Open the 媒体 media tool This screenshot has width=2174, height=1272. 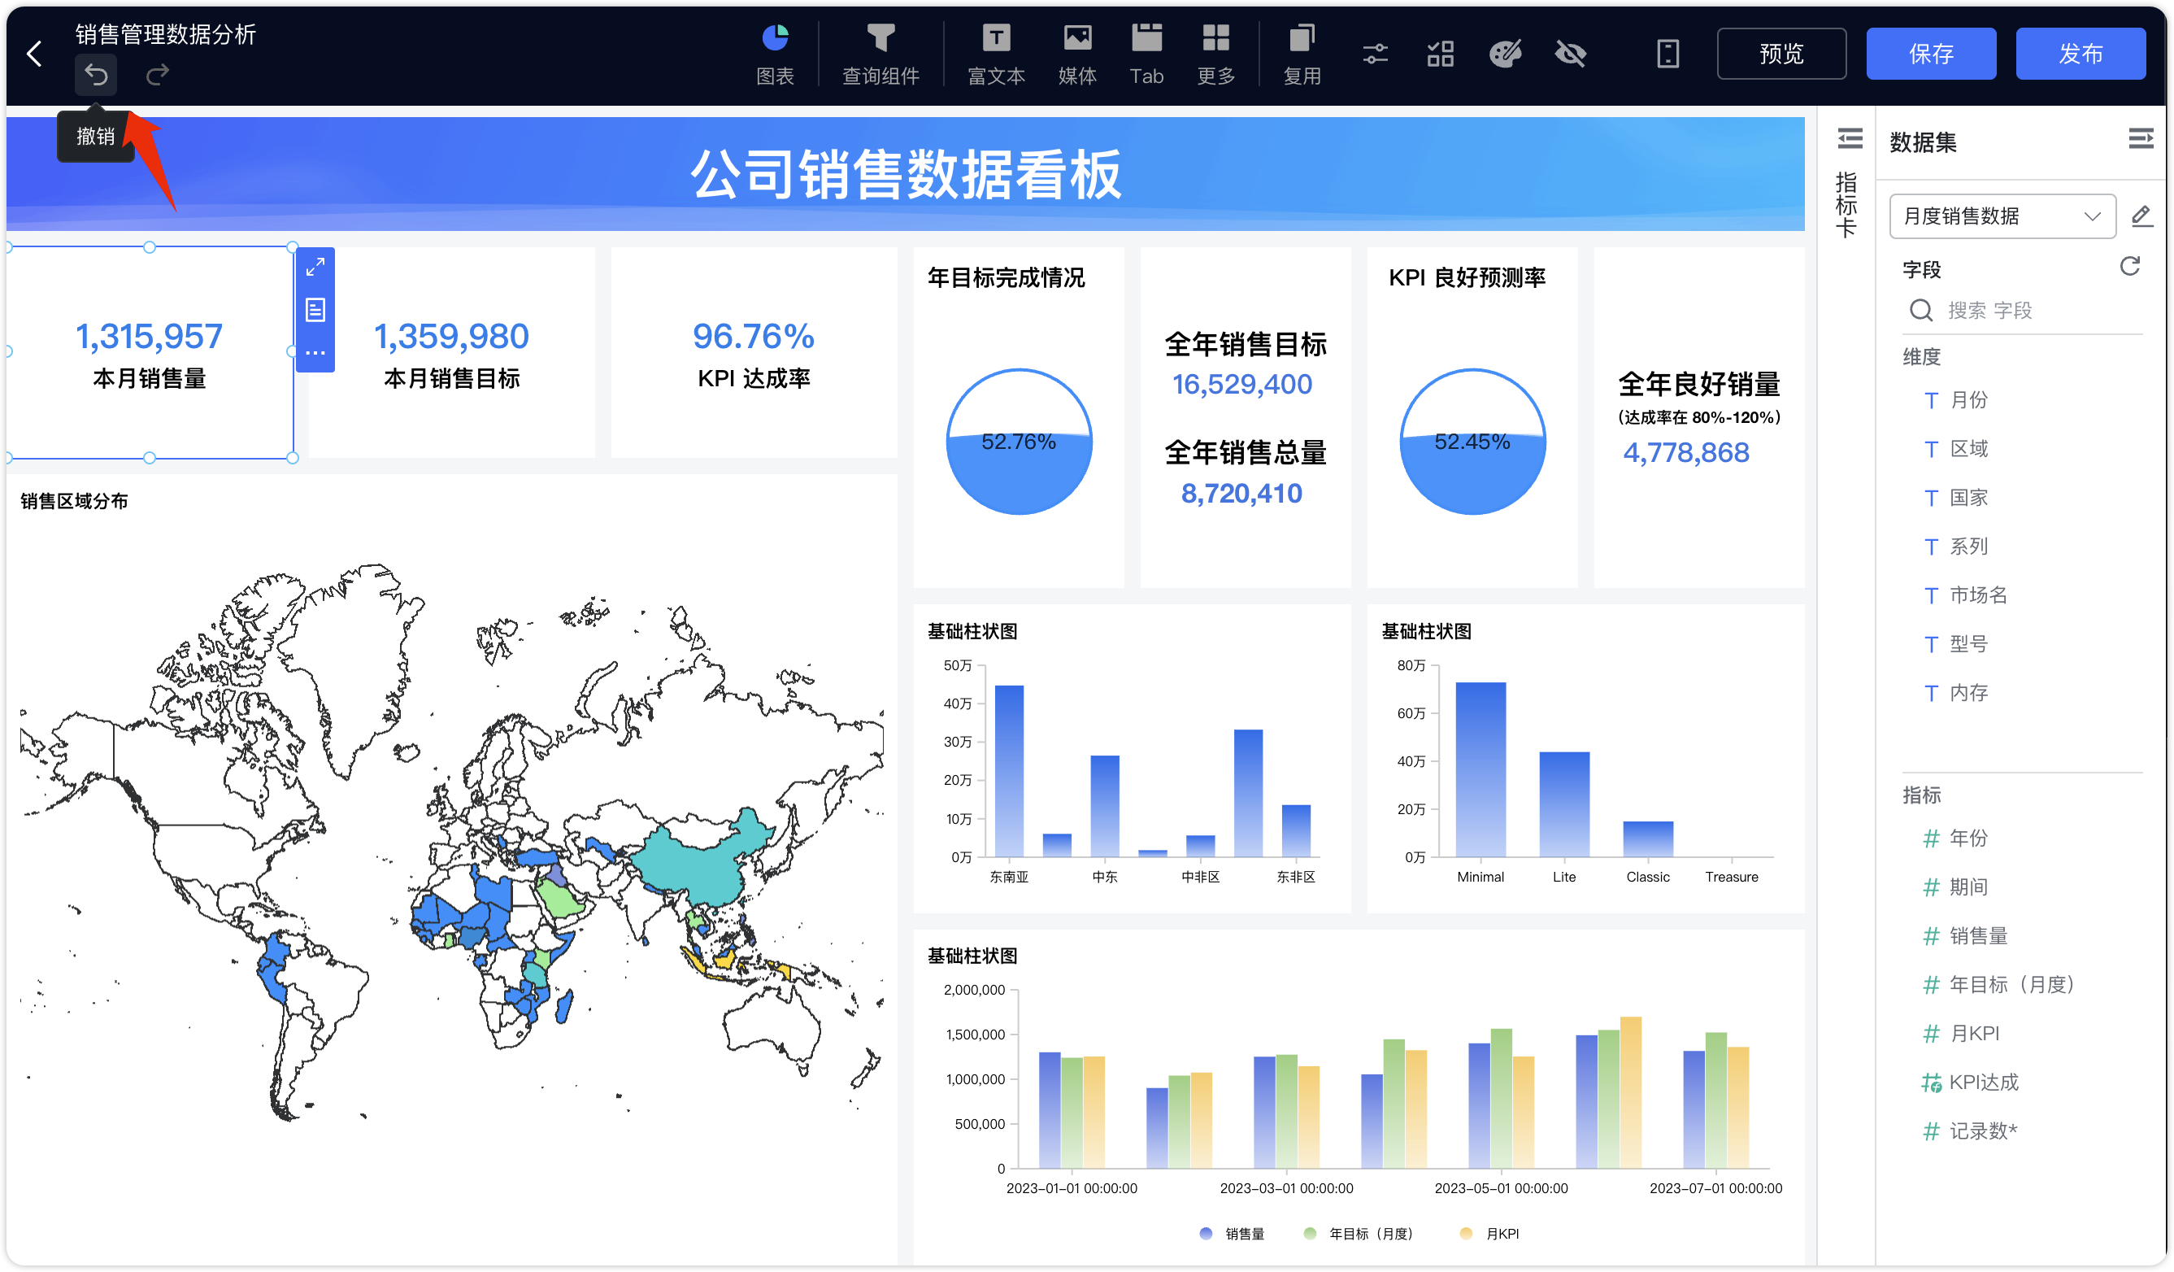(1077, 54)
